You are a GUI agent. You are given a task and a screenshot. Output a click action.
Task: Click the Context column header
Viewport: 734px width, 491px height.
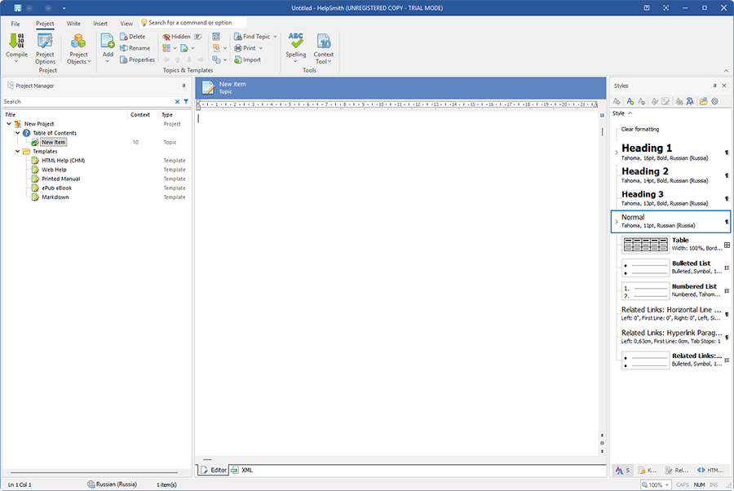click(x=140, y=115)
